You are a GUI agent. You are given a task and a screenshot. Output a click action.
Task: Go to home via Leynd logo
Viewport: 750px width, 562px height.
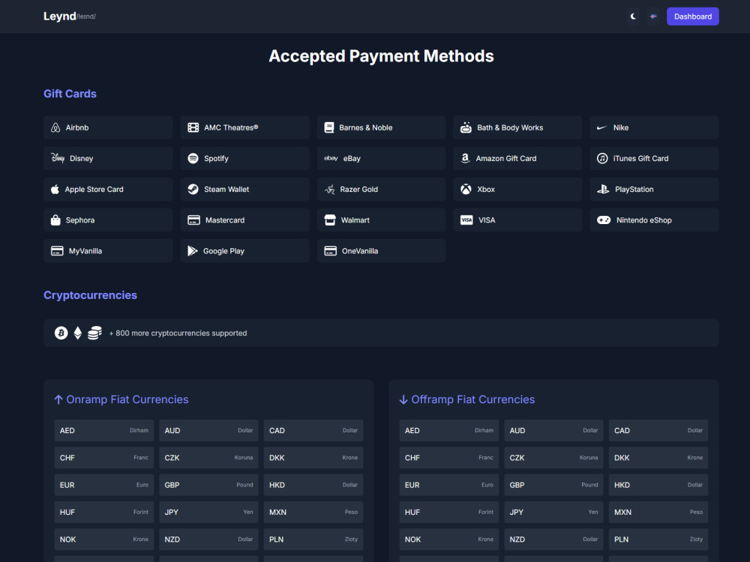(60, 16)
